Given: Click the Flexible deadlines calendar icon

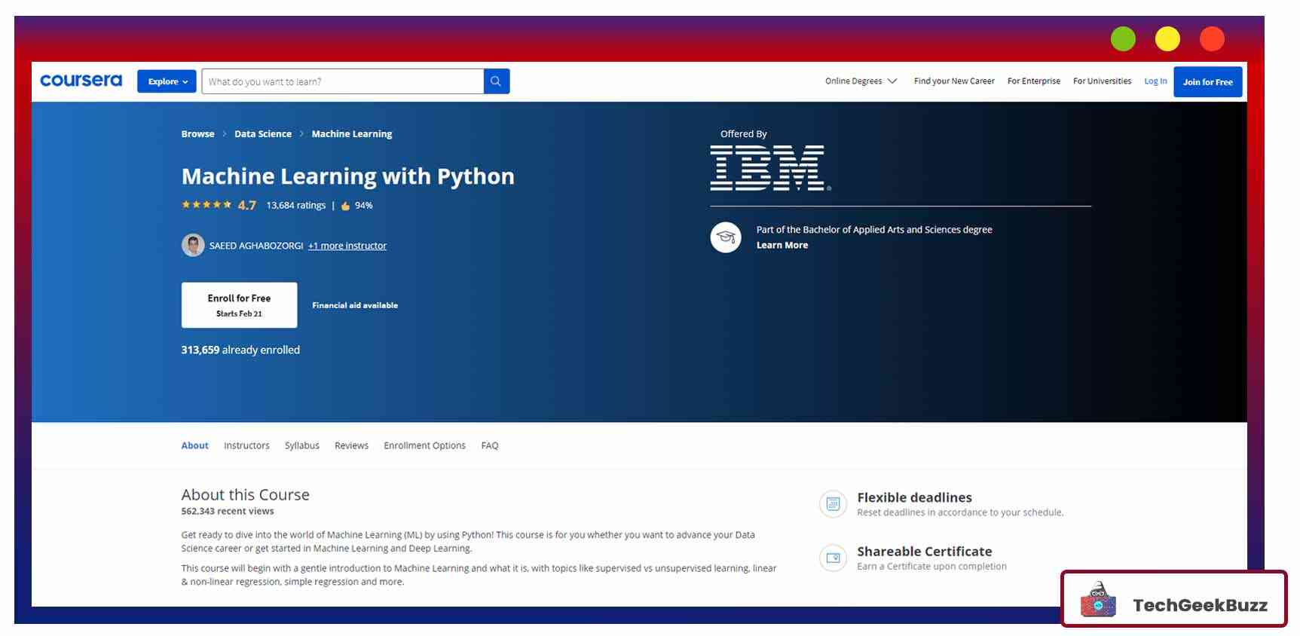Looking at the screenshot, I should [833, 504].
